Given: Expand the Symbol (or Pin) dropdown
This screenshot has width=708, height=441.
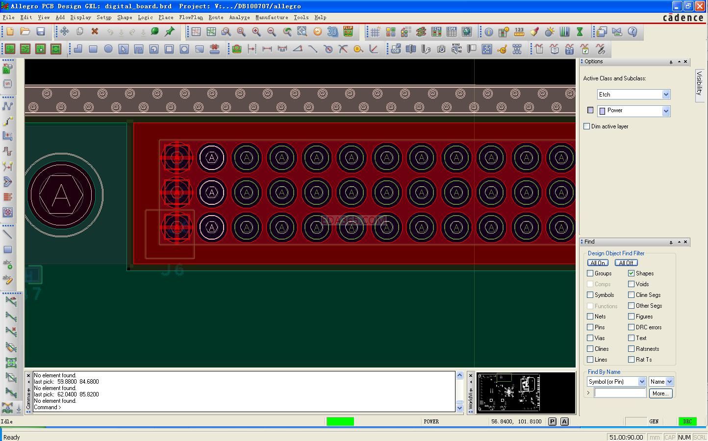Looking at the screenshot, I should tap(642, 382).
